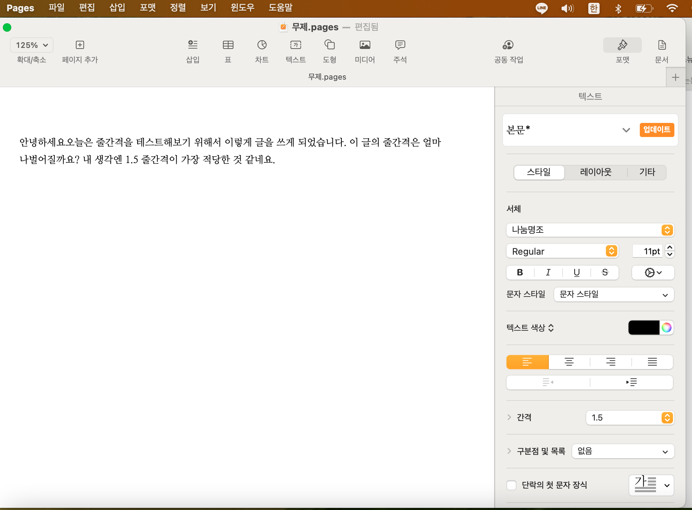Open the 문서 document inspector icon
Viewport: 692px width, 510px height.
(x=662, y=45)
